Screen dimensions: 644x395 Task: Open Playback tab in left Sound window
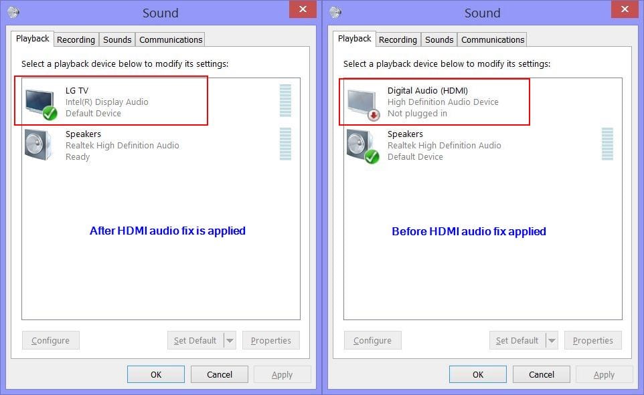[32, 39]
